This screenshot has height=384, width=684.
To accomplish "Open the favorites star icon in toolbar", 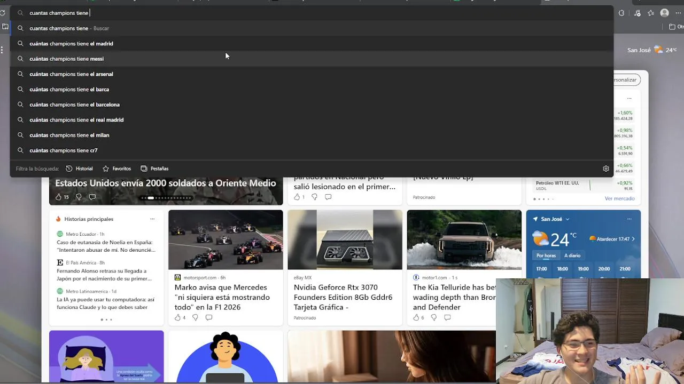I will (651, 13).
